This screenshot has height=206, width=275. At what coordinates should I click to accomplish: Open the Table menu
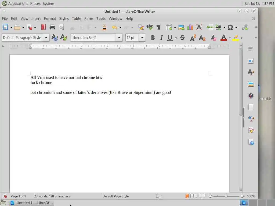pos(77,19)
